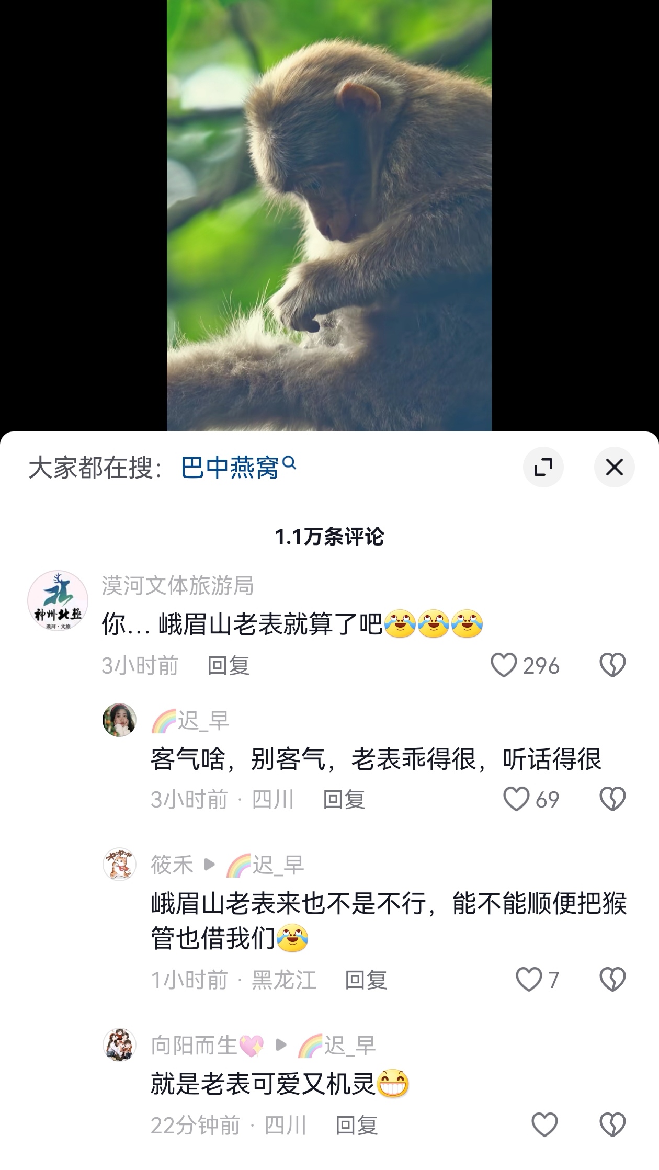Reply to 迟_早's 四川 comment
Screen dimensions: 659x1170
click(344, 800)
